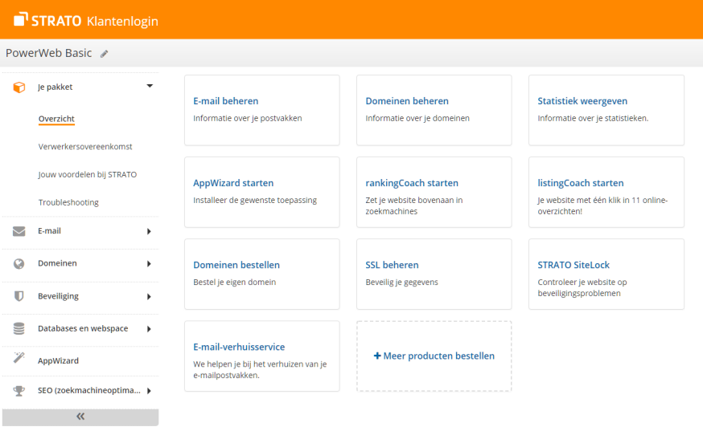Viewport: 703px width, 435px height.
Task: Select SEO (zoekmachineoptima... label
Action: [x=88, y=390]
